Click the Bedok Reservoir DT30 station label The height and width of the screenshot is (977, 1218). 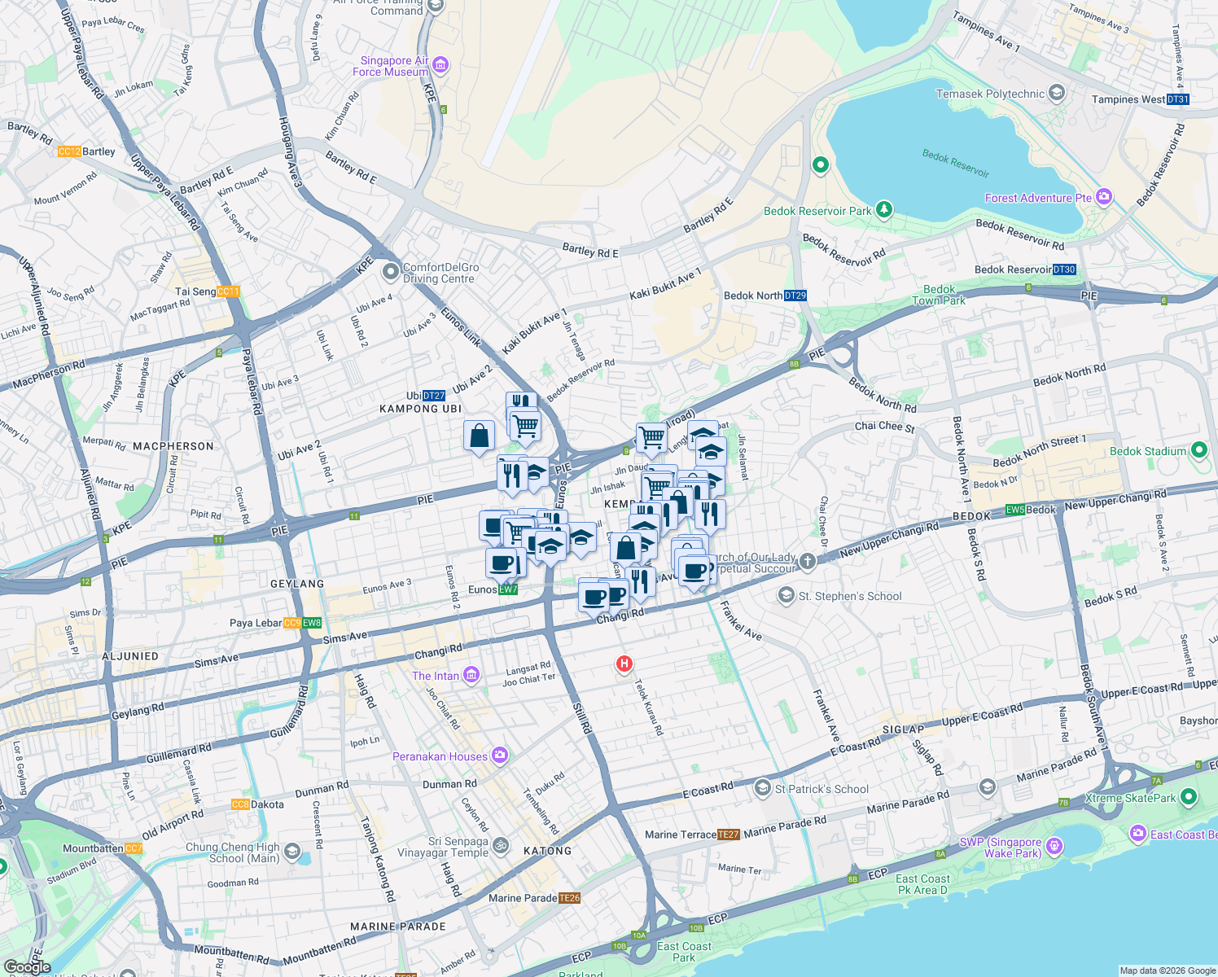[1025, 269]
